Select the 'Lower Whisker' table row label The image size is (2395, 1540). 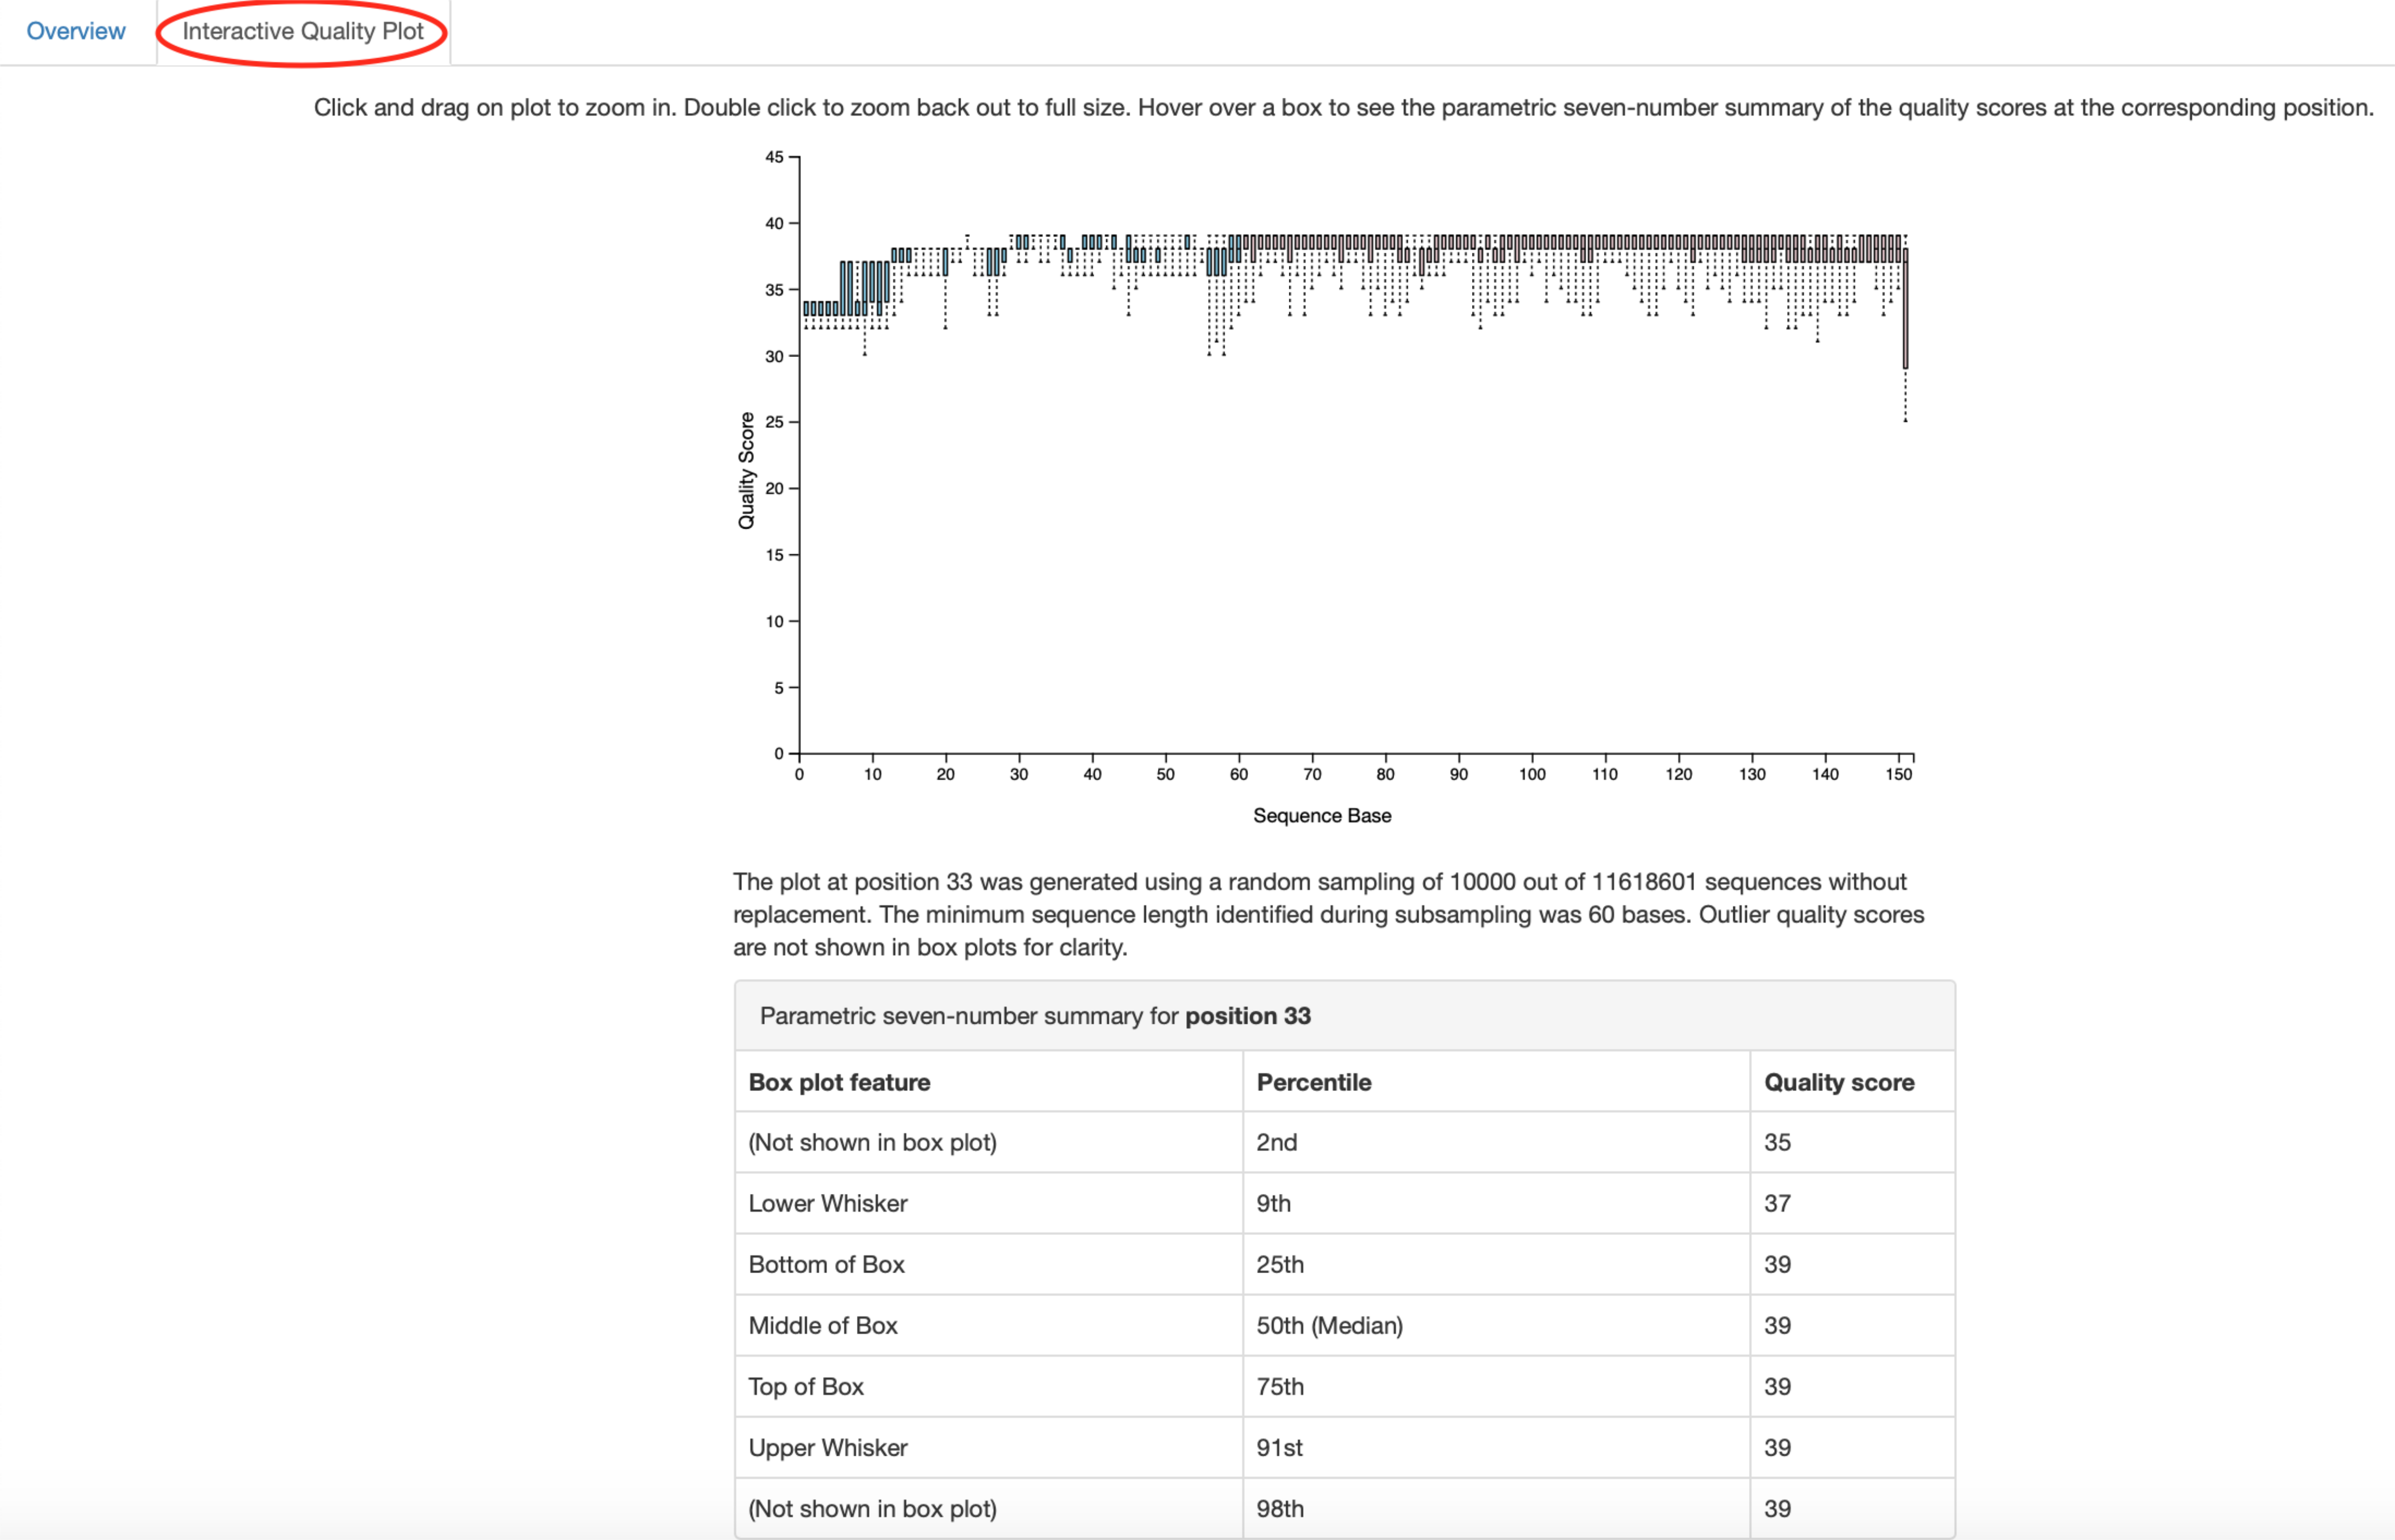pos(828,1203)
